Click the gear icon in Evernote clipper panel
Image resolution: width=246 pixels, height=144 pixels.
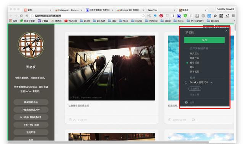(x=186, y=102)
